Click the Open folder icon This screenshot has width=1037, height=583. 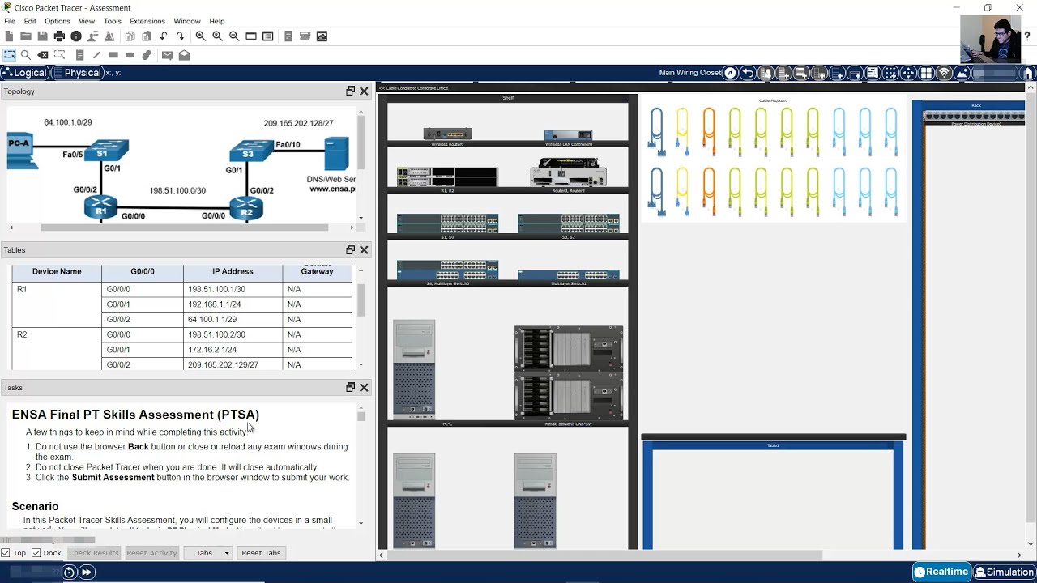[26, 36]
